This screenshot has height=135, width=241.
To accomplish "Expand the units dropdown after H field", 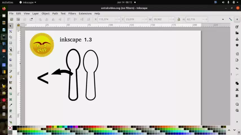I will click(223, 19).
